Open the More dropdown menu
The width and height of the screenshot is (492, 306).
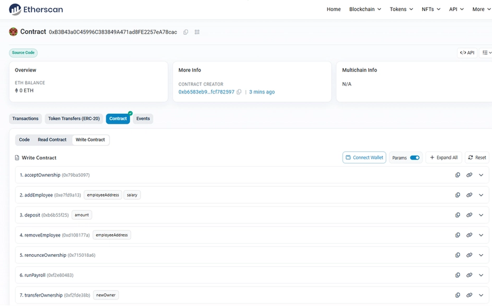[481, 9]
